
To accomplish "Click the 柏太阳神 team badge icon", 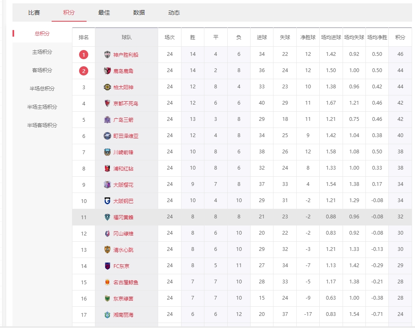I will pos(107,87).
